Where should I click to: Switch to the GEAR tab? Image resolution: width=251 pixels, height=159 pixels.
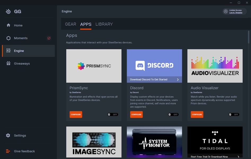tap(71, 24)
